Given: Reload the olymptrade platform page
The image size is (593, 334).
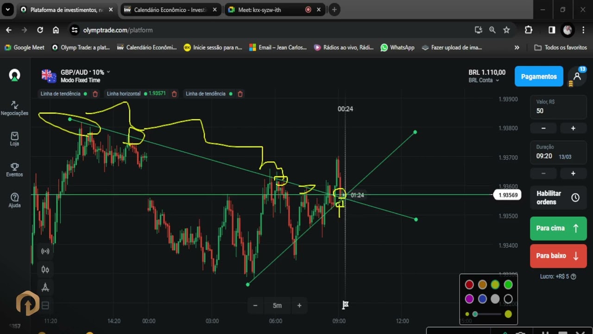Looking at the screenshot, I should 40,30.
